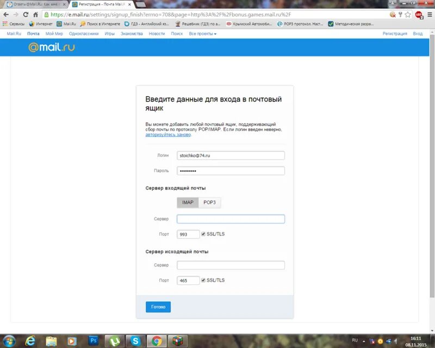This screenshot has width=435, height=348.
Task: Click the key icon in address bar
Action: coord(400,15)
